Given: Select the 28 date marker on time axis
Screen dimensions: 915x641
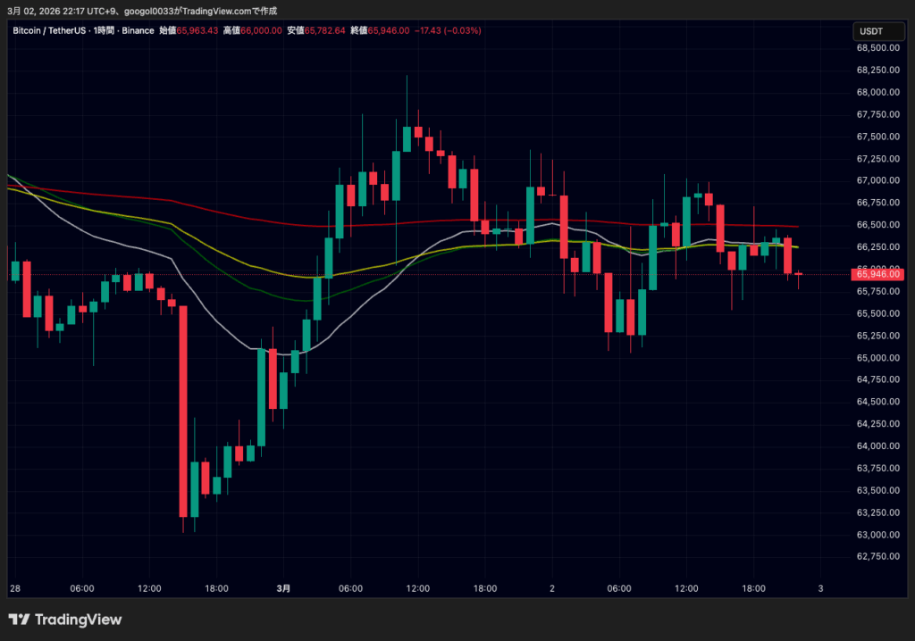Looking at the screenshot, I should pyautogui.click(x=15, y=588).
